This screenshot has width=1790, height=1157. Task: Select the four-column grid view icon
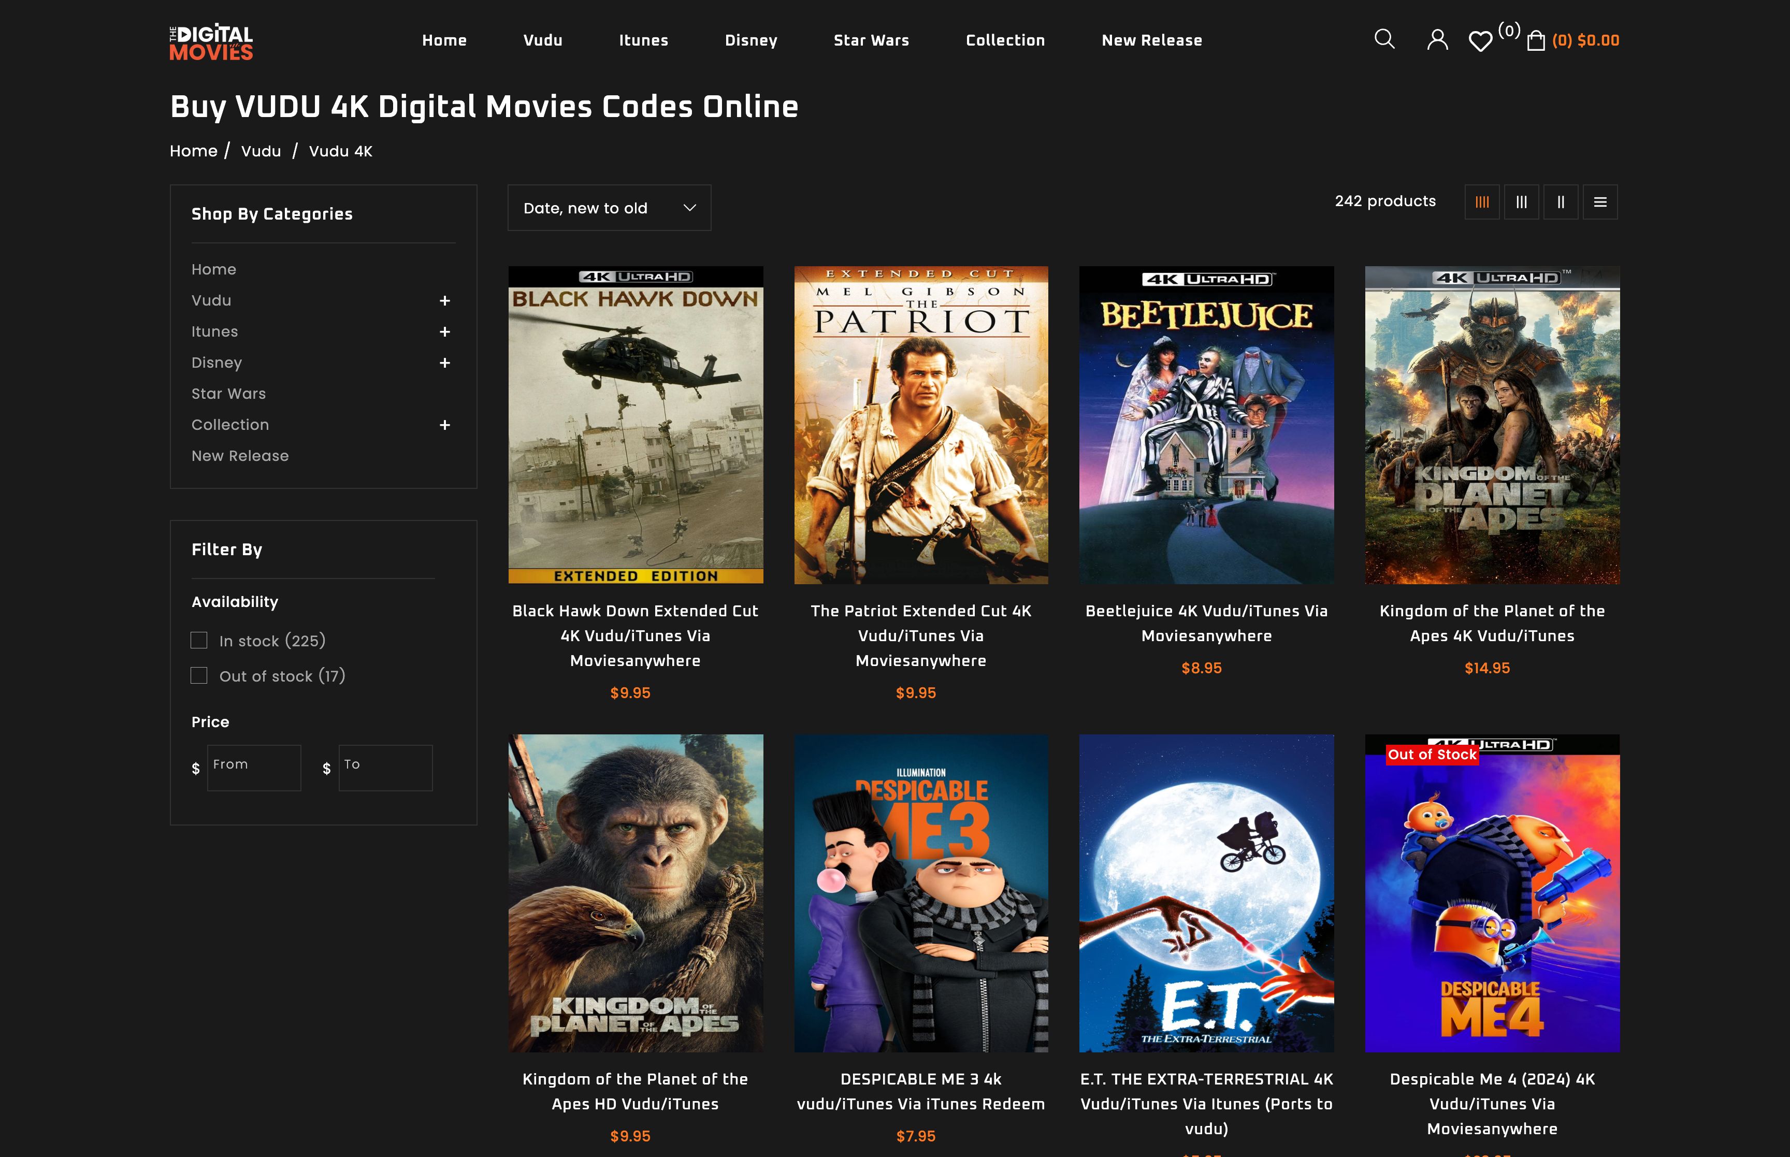[1481, 201]
